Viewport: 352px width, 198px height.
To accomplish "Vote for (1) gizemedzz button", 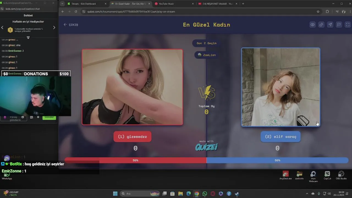I will [132, 137].
